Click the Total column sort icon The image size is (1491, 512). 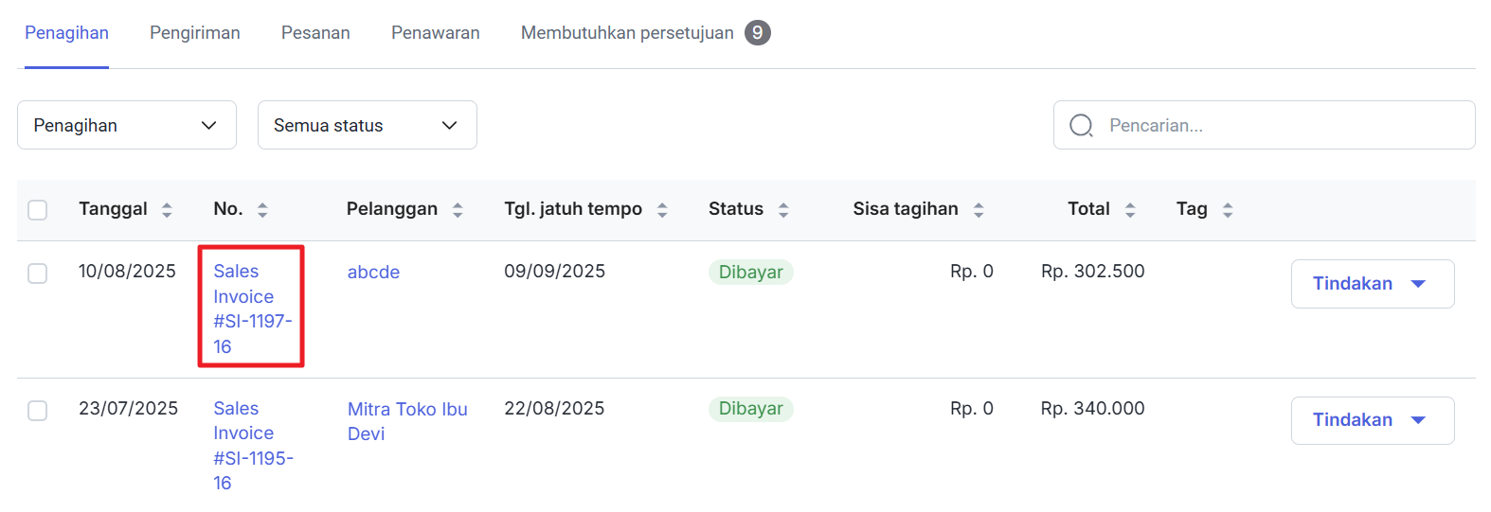click(x=1130, y=210)
